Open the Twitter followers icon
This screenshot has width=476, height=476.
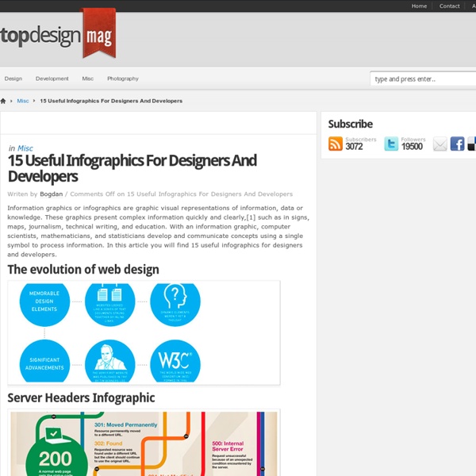coord(391,144)
